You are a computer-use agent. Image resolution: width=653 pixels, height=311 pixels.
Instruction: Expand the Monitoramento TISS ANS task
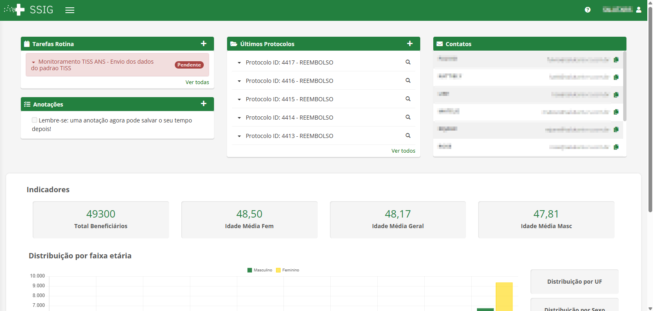33,62
